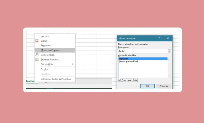Click the Planilha sheet tab
204x123 pixels.
pyautogui.click(x=32, y=81)
